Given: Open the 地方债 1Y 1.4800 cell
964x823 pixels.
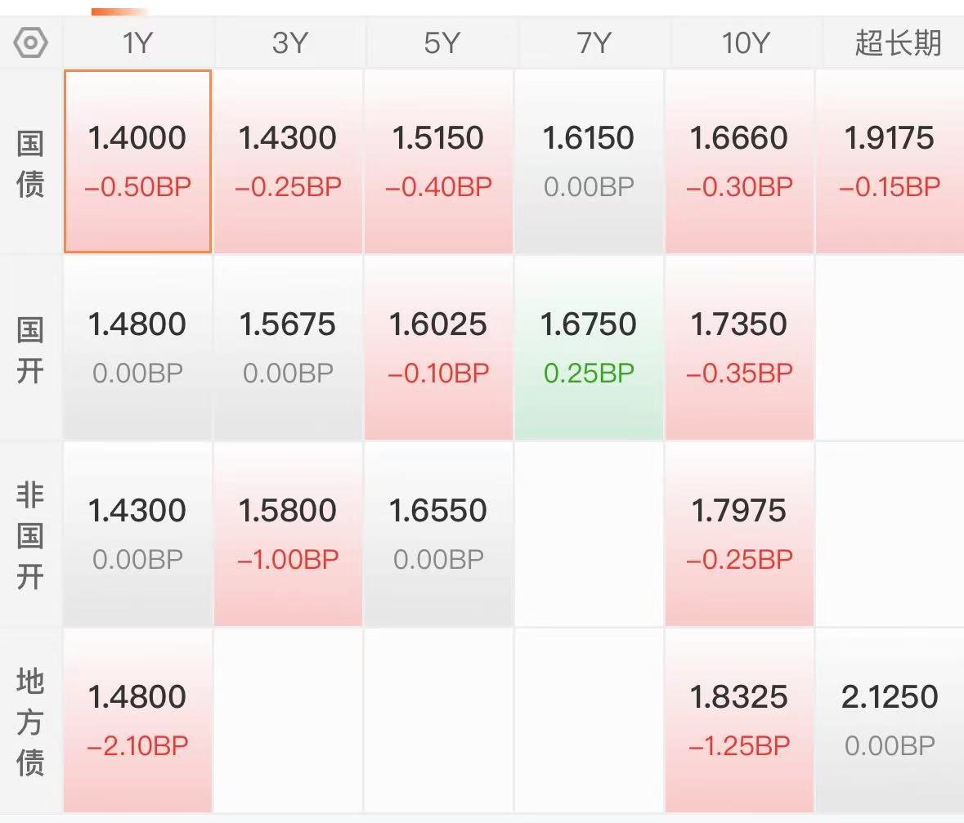Looking at the screenshot, I should [137, 720].
